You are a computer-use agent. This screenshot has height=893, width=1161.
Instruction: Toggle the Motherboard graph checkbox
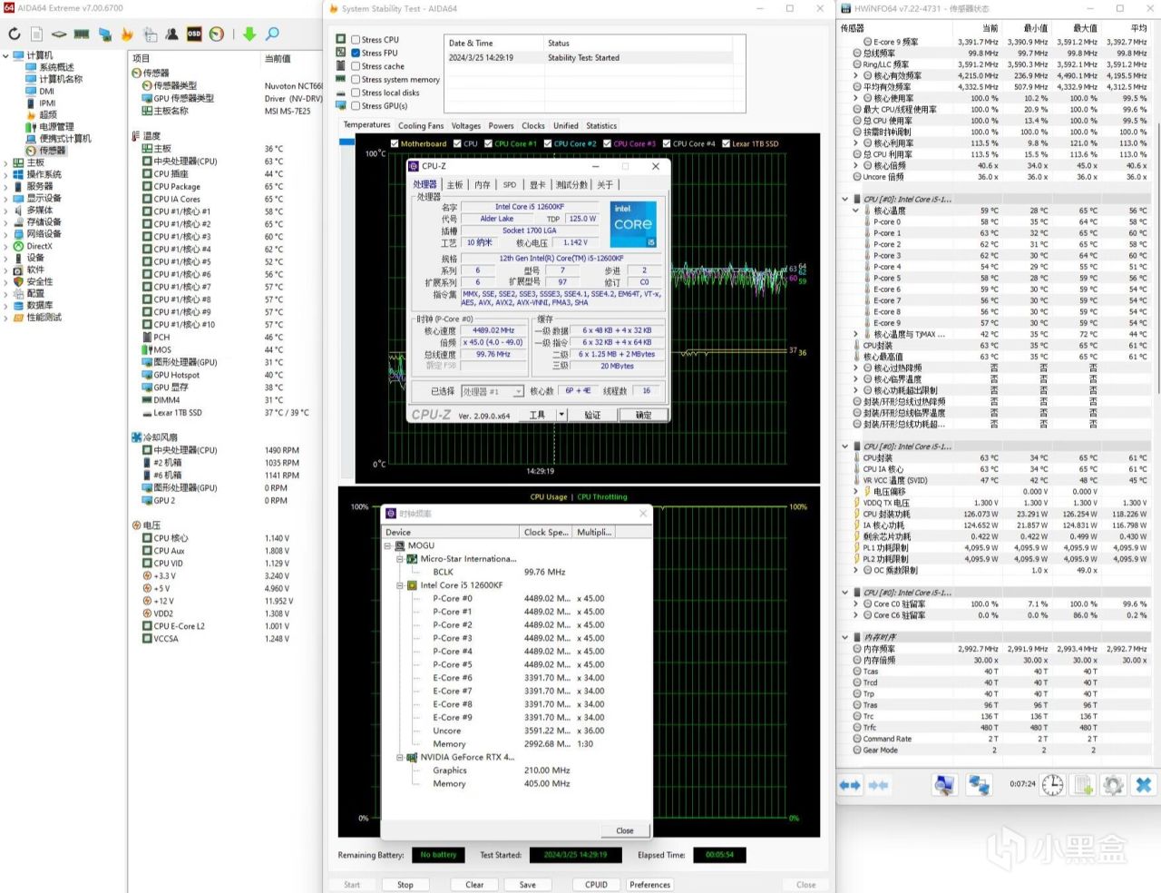point(395,143)
